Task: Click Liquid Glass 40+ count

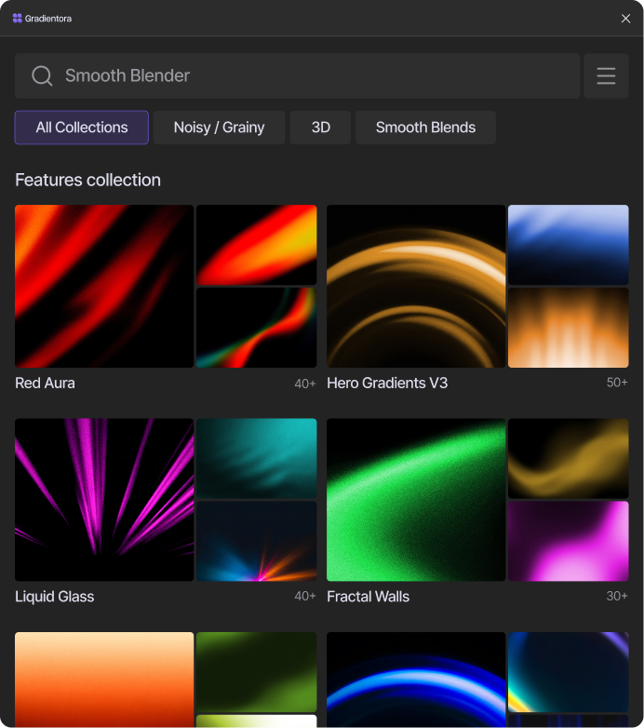Action: tap(305, 596)
